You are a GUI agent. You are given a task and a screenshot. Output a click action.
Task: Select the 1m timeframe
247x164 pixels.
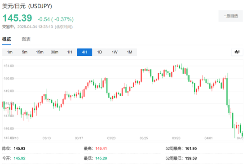[x=10, y=52]
